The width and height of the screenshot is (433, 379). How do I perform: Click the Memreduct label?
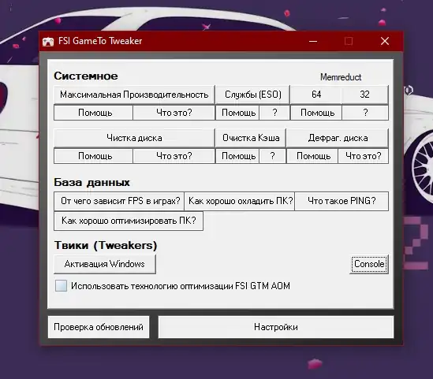point(341,77)
